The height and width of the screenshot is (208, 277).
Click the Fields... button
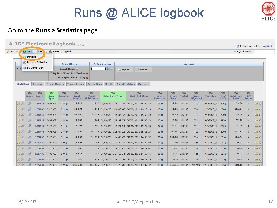(x=143, y=70)
